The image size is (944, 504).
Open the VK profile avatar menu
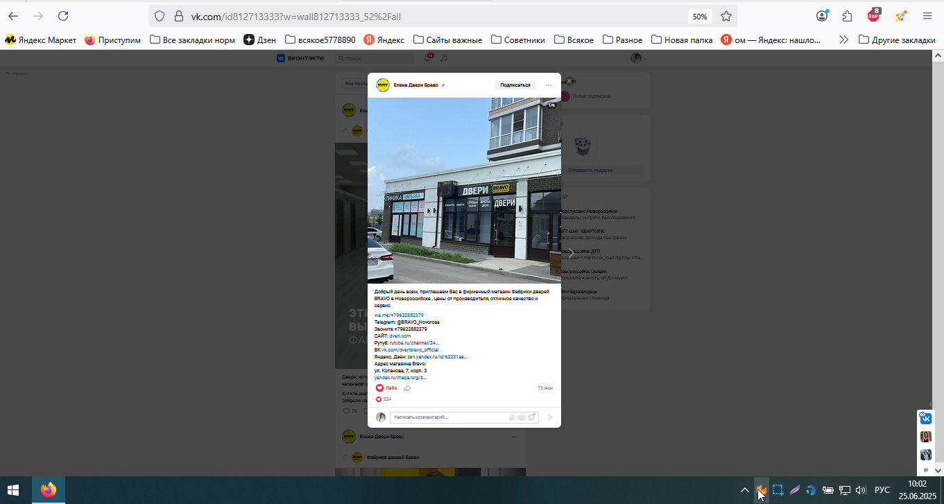click(637, 58)
